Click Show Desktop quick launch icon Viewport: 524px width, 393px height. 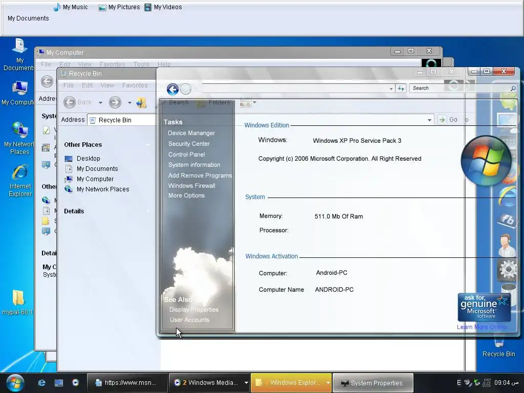pos(59,383)
